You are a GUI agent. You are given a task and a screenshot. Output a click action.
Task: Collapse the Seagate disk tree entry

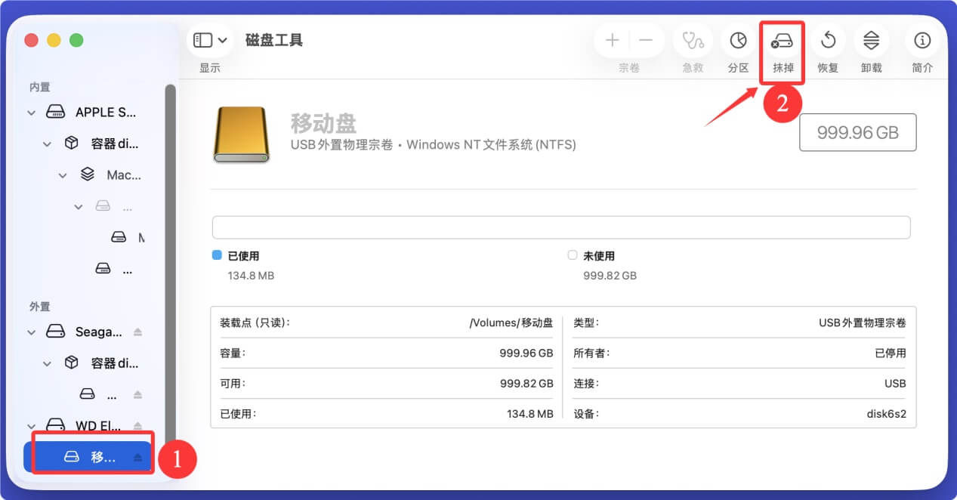[x=31, y=332]
